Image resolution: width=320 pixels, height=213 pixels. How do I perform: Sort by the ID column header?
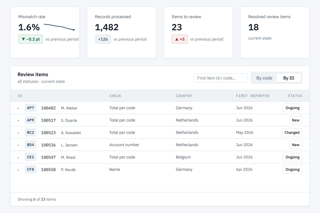20,96
